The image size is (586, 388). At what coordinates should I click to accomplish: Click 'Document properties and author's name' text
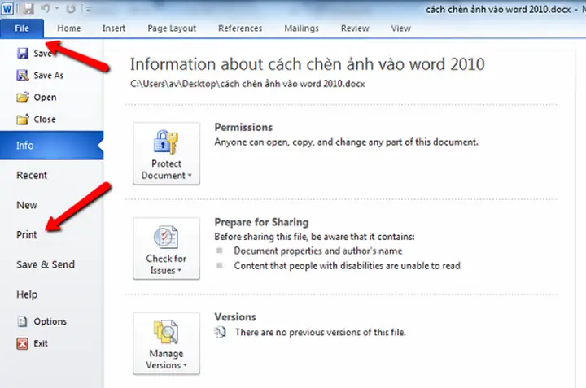[318, 251]
